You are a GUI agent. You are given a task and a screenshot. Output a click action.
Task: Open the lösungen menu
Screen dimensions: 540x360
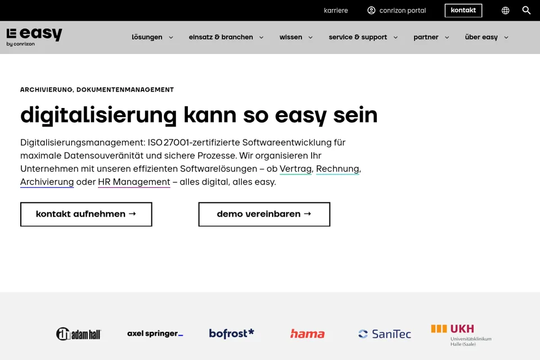[x=147, y=37]
